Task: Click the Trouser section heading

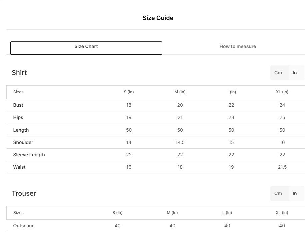Action: [x=24, y=193]
